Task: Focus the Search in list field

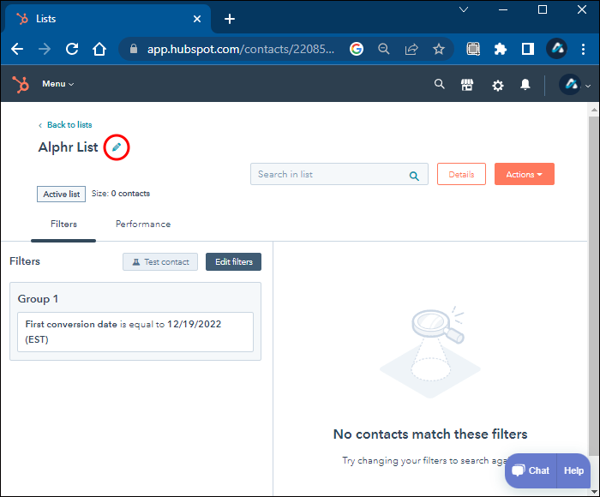Action: tap(339, 174)
